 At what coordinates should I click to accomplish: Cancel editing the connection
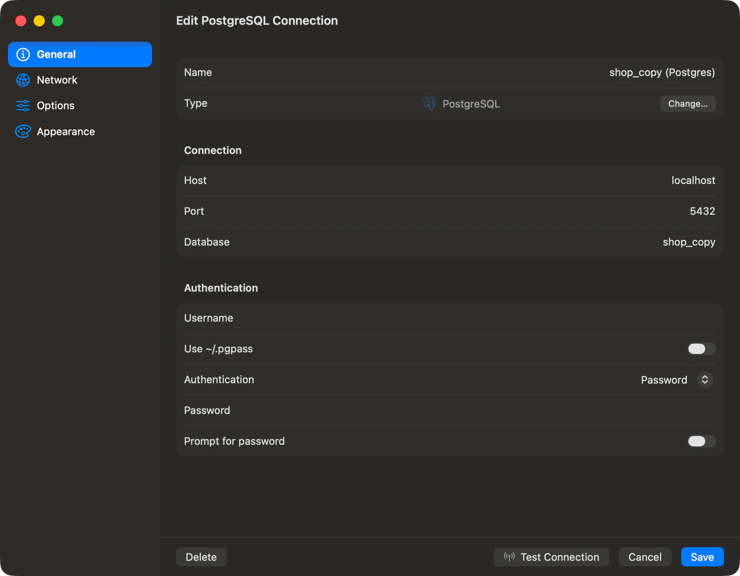pyautogui.click(x=645, y=557)
